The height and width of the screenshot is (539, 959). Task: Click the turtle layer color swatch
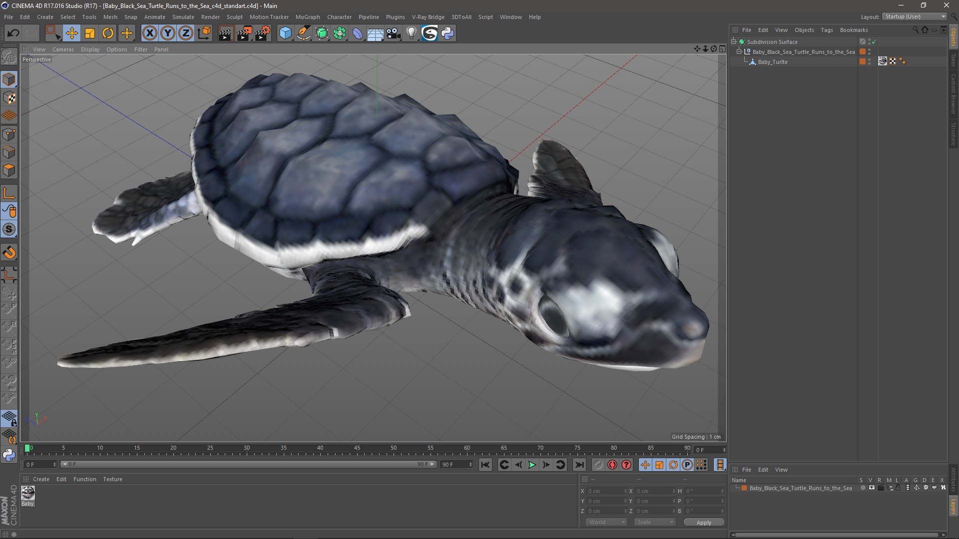coord(744,488)
